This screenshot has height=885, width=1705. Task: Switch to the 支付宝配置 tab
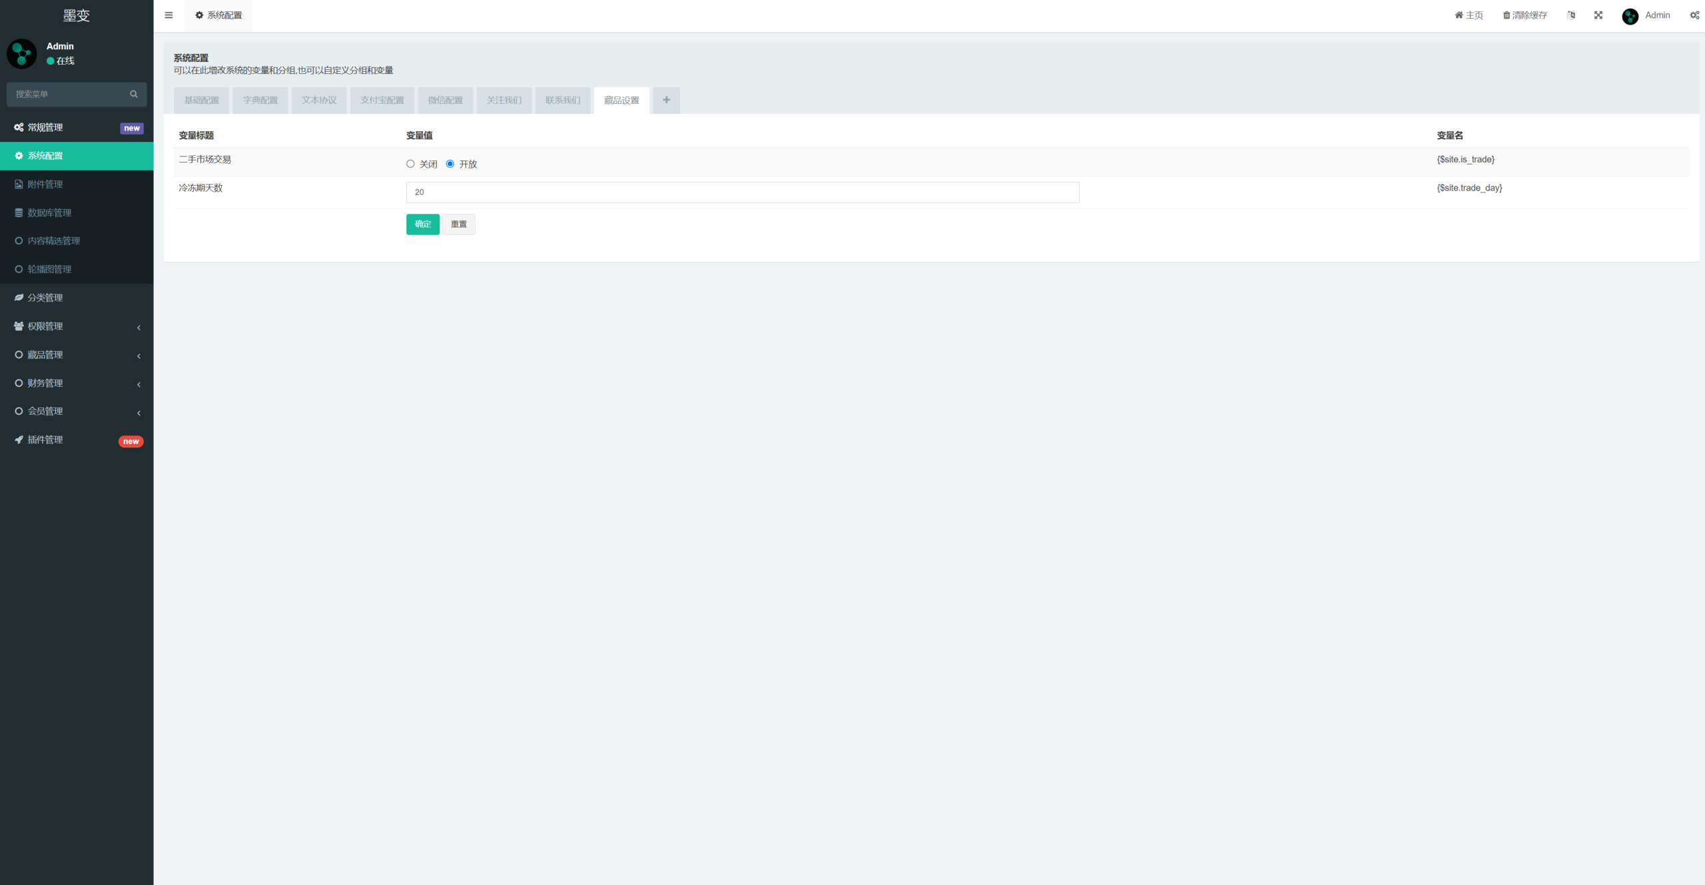pos(382,100)
